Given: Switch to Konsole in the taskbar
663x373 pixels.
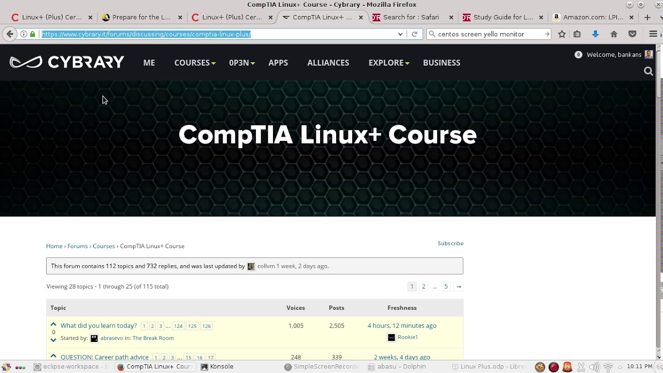Looking at the screenshot, I should pos(218,367).
